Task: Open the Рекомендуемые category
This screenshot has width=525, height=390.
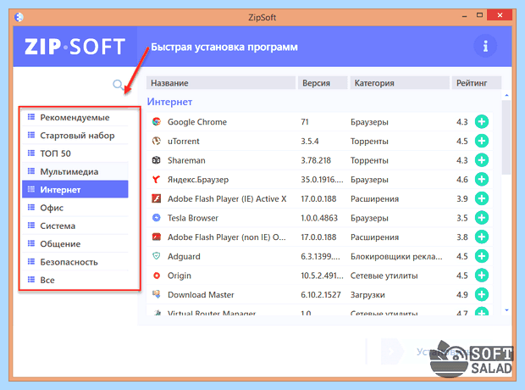Action: [x=75, y=117]
